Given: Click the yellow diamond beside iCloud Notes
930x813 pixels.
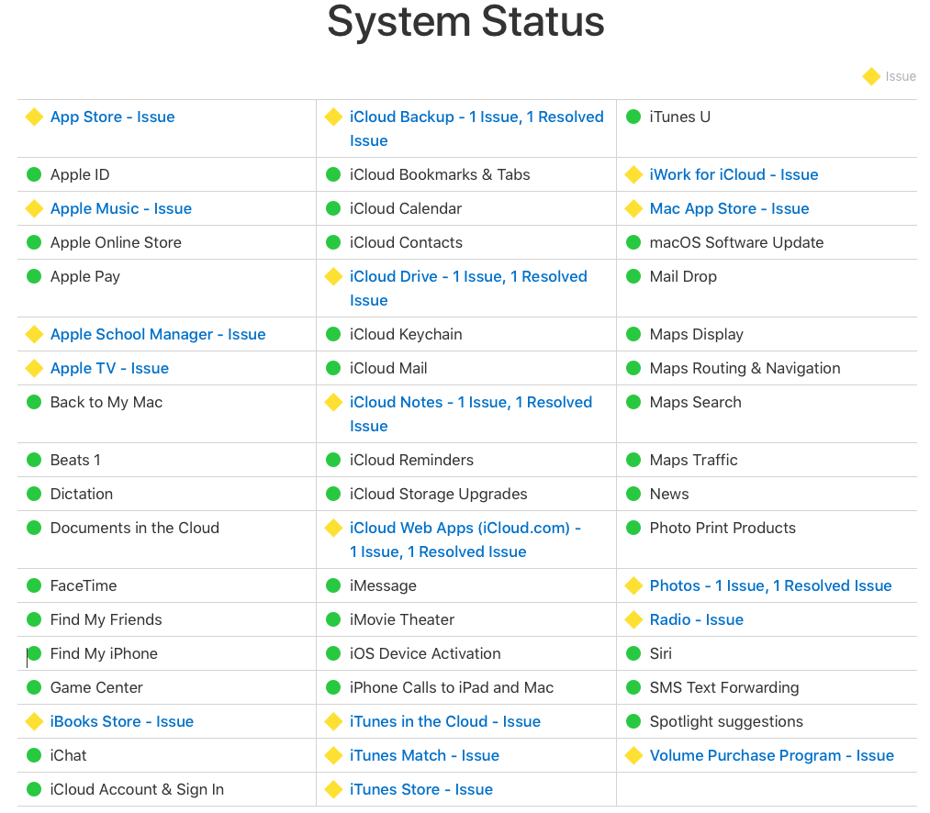Looking at the screenshot, I should pos(334,402).
